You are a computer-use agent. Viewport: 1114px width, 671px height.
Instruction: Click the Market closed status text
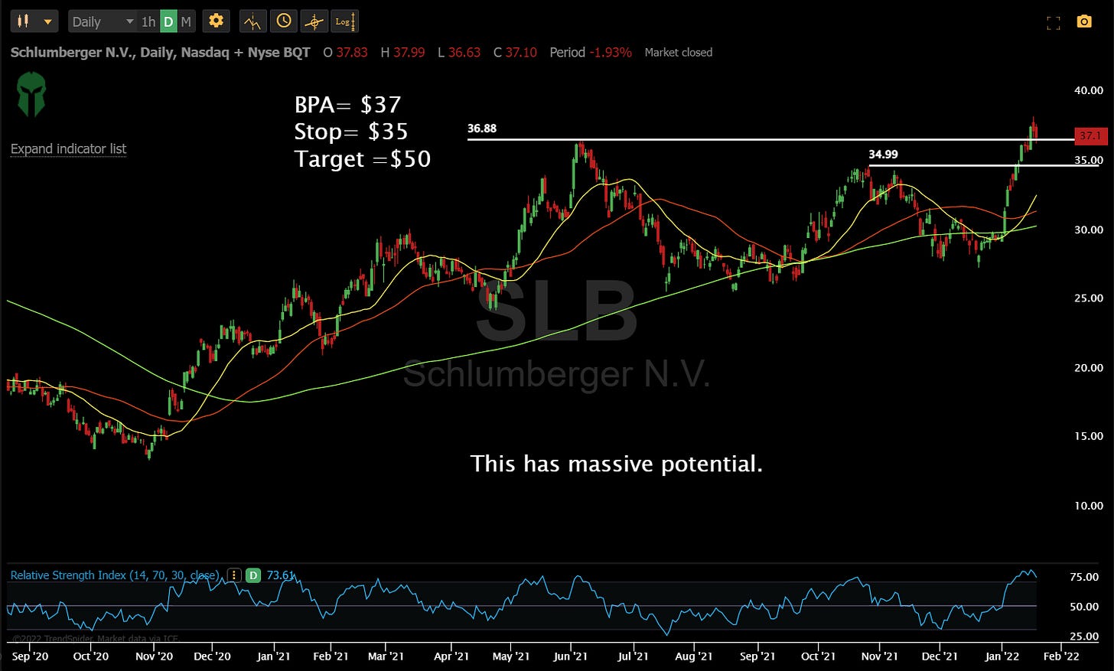tap(678, 52)
